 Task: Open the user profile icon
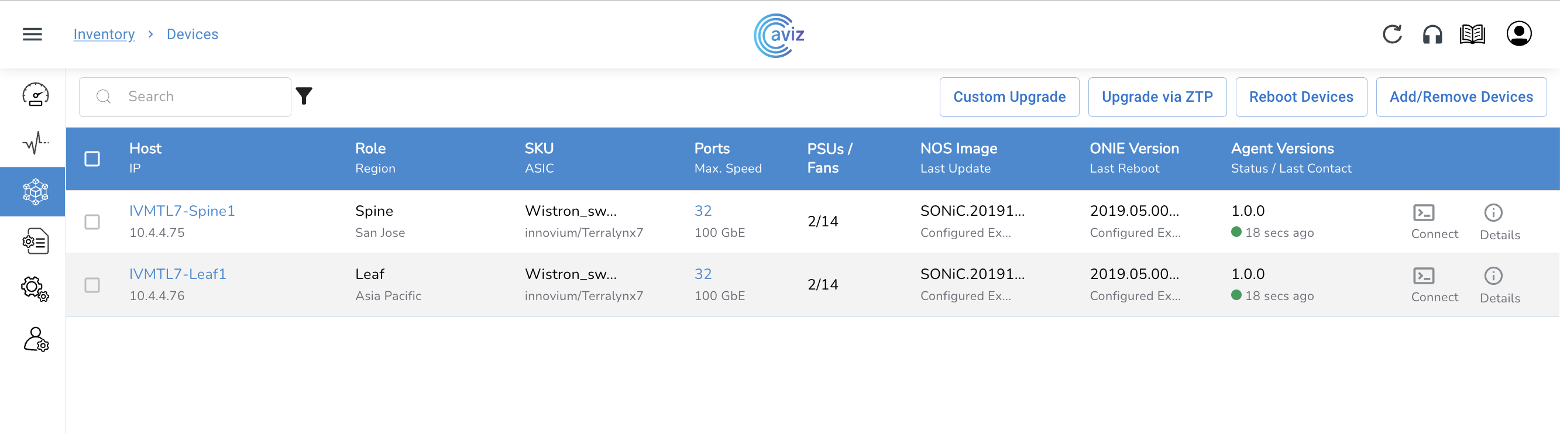coord(1518,34)
